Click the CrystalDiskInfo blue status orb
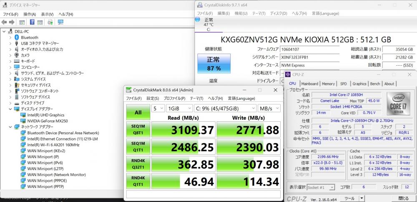 pos(197,20)
